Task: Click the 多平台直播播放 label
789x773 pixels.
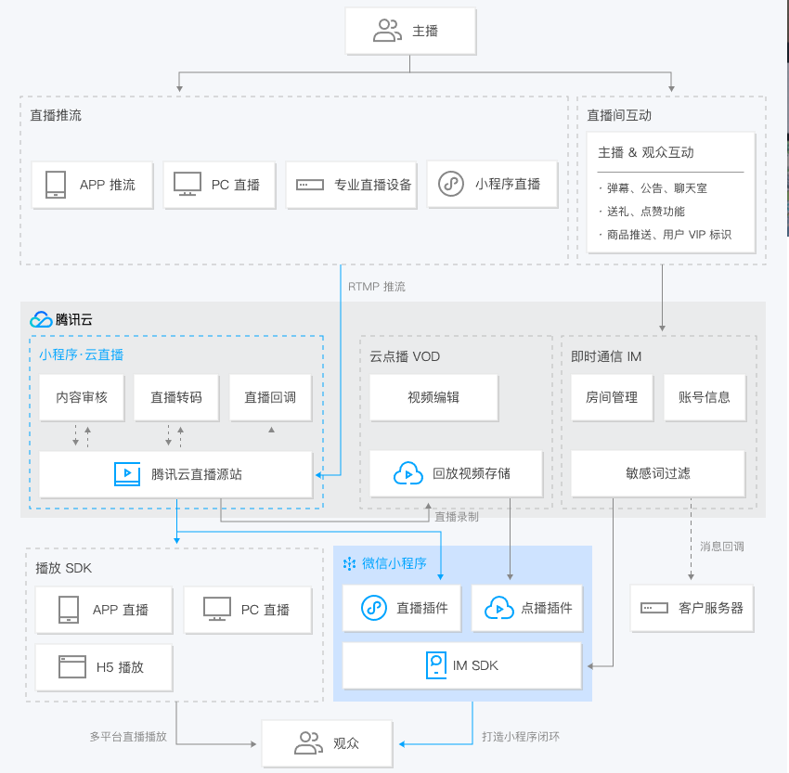Action: [128, 736]
